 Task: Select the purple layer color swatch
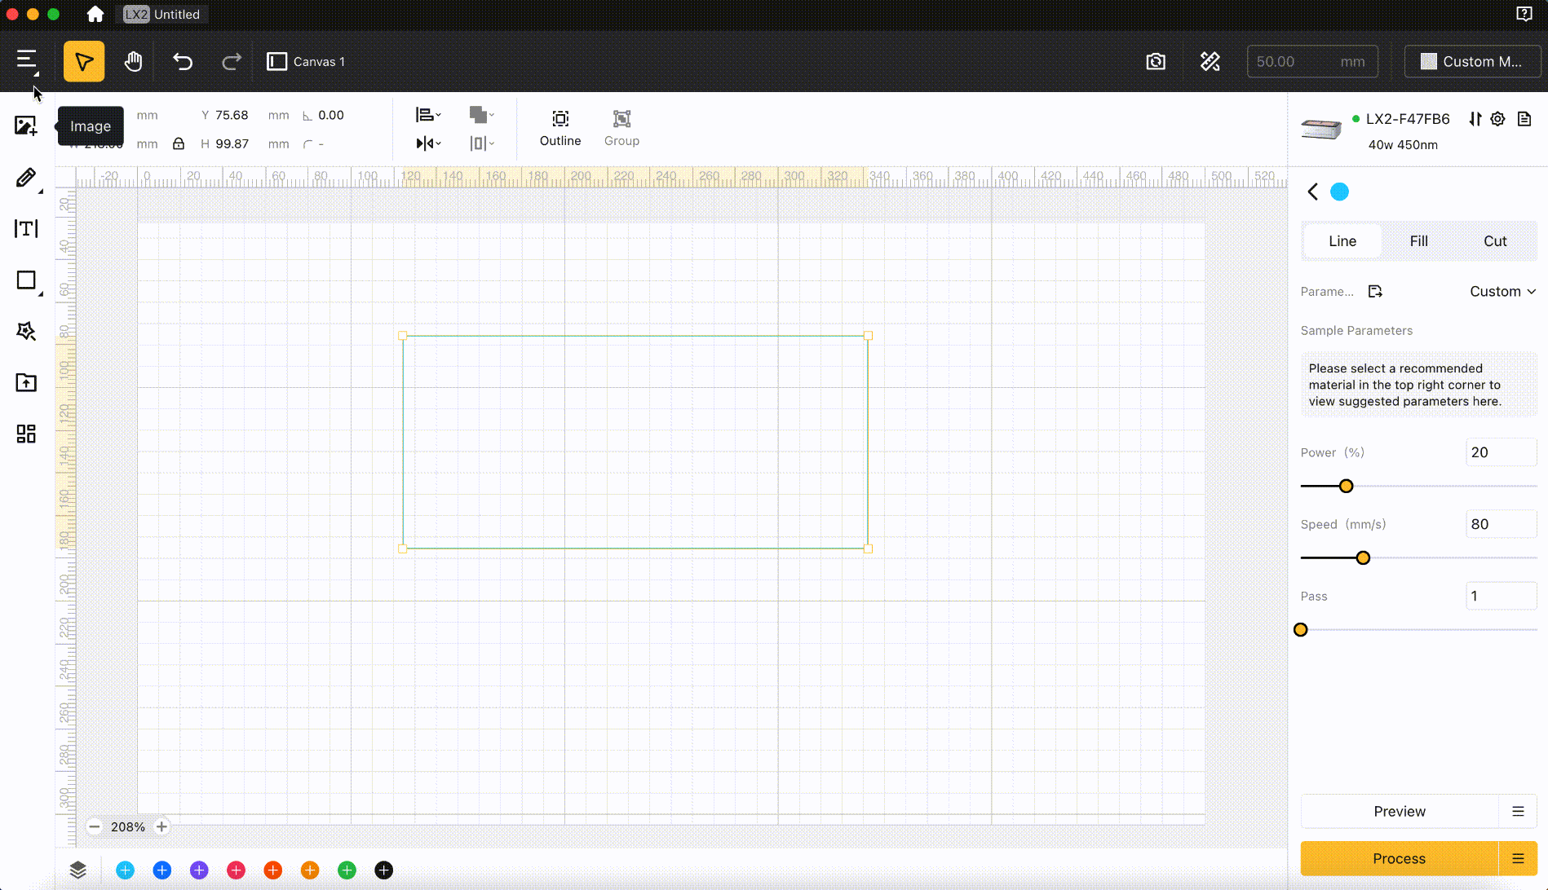[199, 870]
